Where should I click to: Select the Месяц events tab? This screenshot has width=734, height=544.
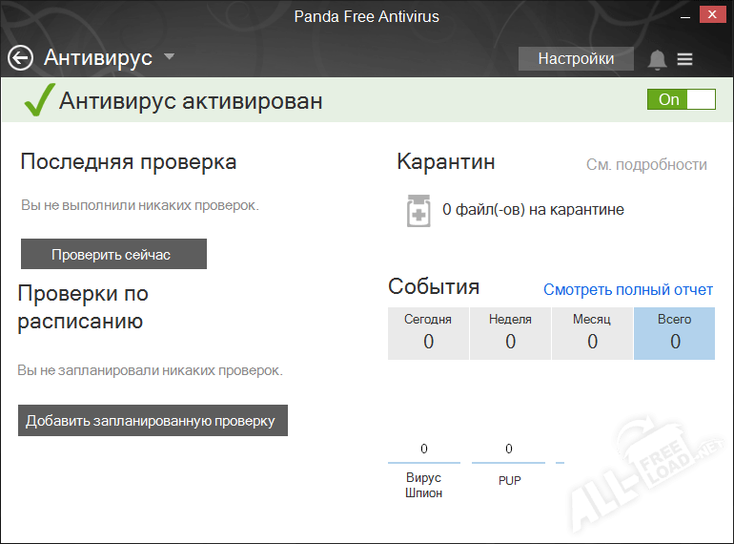point(592,333)
